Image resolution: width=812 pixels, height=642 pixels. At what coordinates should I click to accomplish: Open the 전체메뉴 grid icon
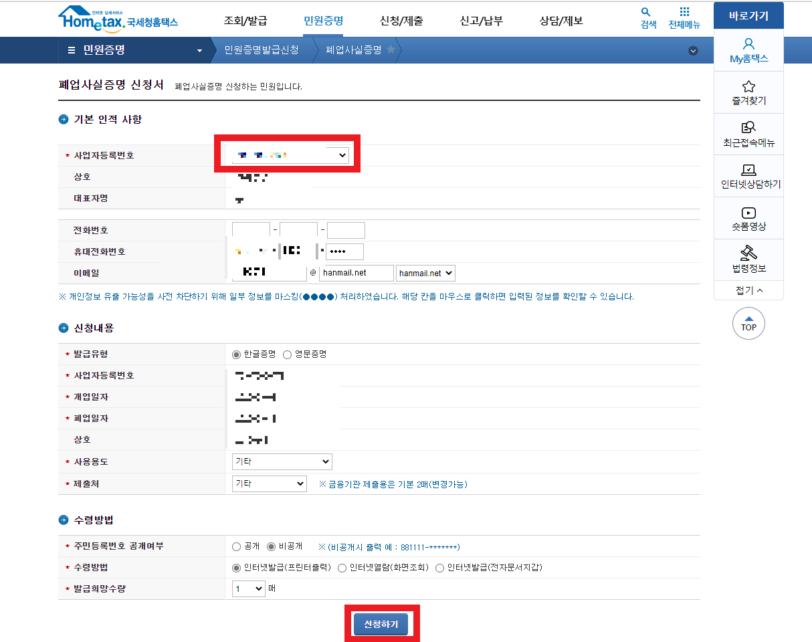(684, 12)
